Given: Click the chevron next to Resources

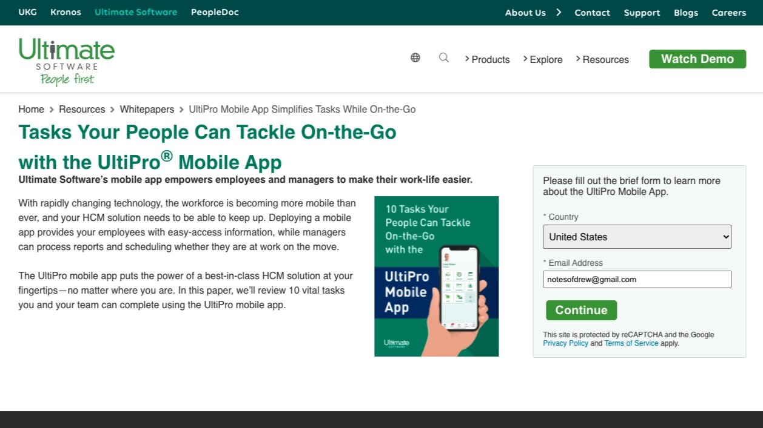Looking at the screenshot, I should click(579, 59).
